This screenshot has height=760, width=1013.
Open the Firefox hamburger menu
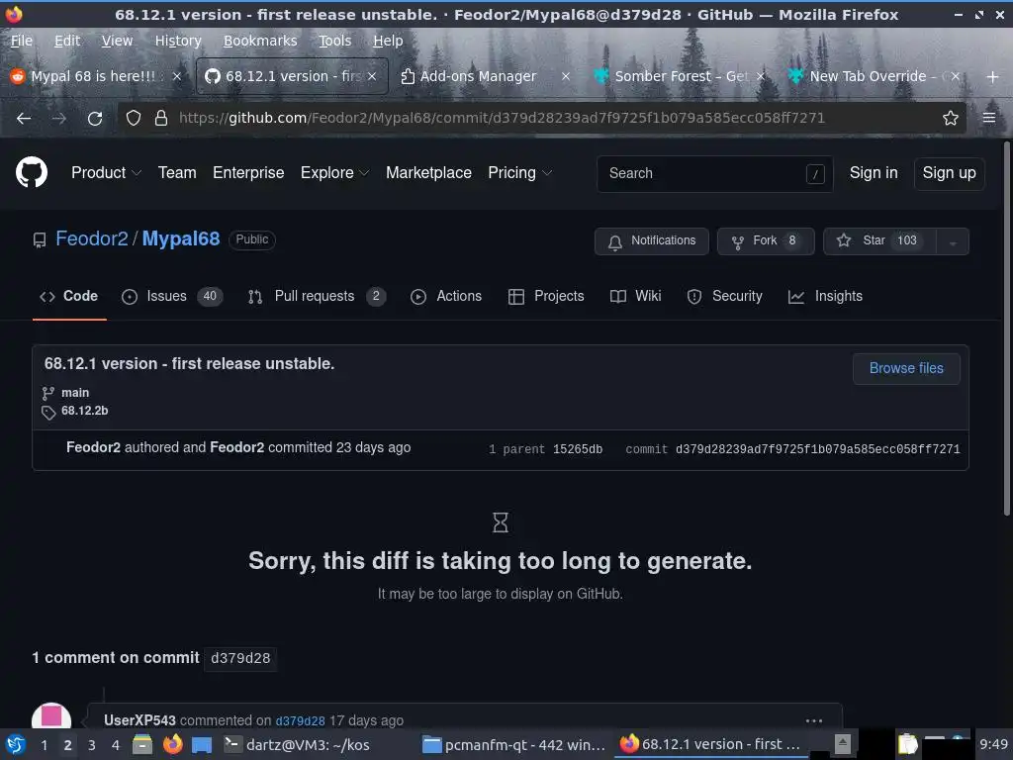[988, 119]
